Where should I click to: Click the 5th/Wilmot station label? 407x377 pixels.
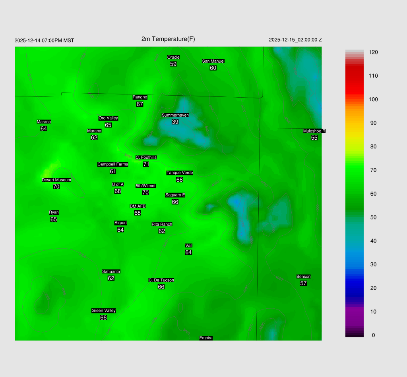pos(145,186)
